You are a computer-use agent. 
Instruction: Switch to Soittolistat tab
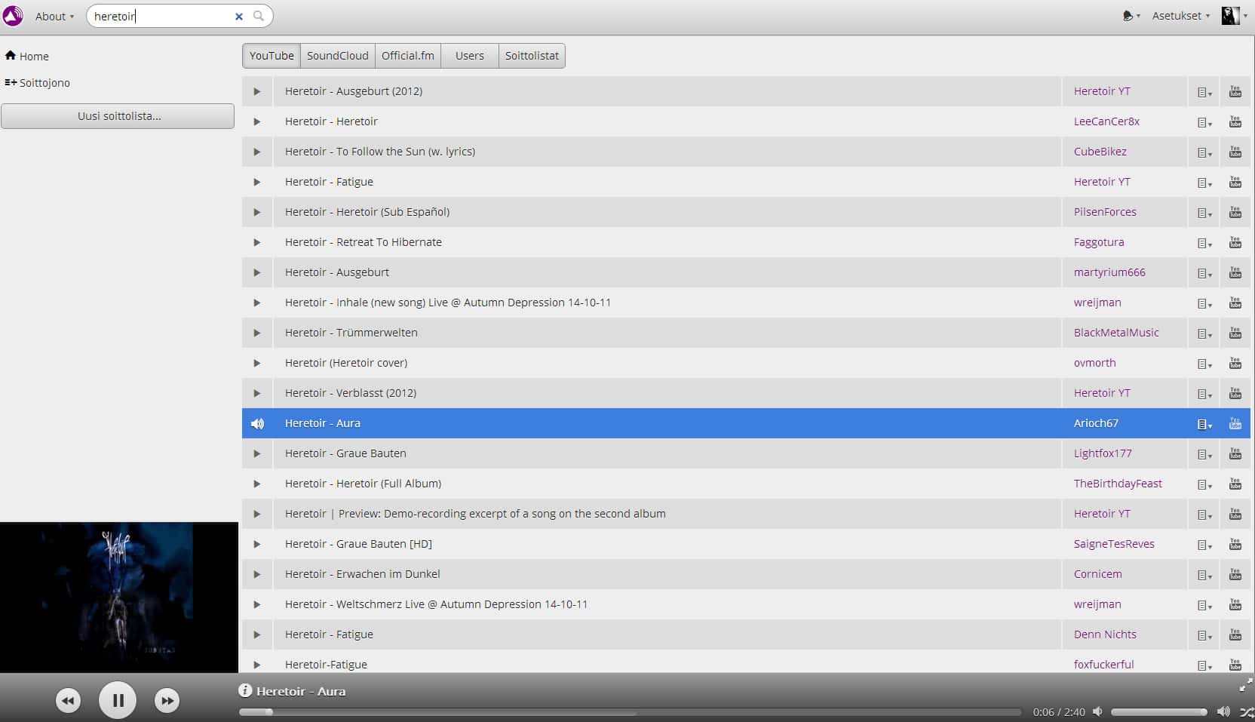coord(532,56)
